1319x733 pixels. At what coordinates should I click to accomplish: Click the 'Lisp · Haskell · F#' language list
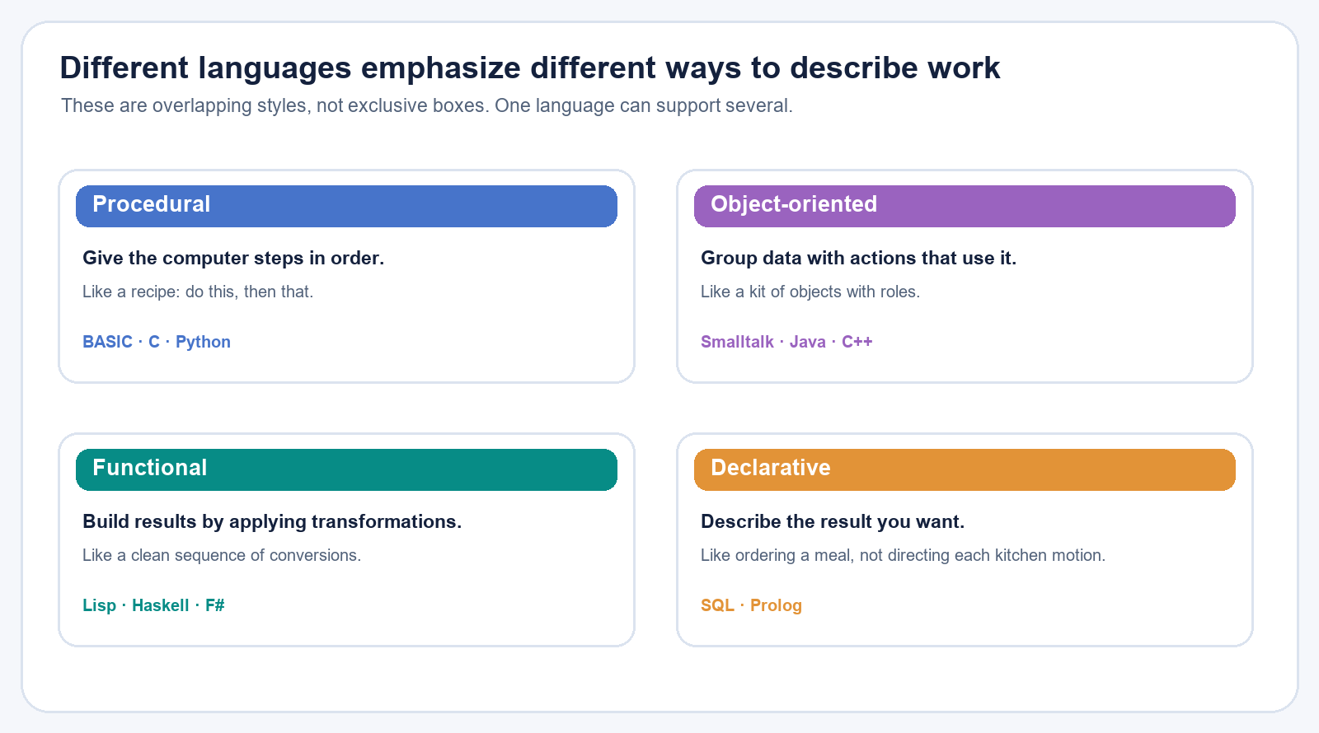[153, 605]
